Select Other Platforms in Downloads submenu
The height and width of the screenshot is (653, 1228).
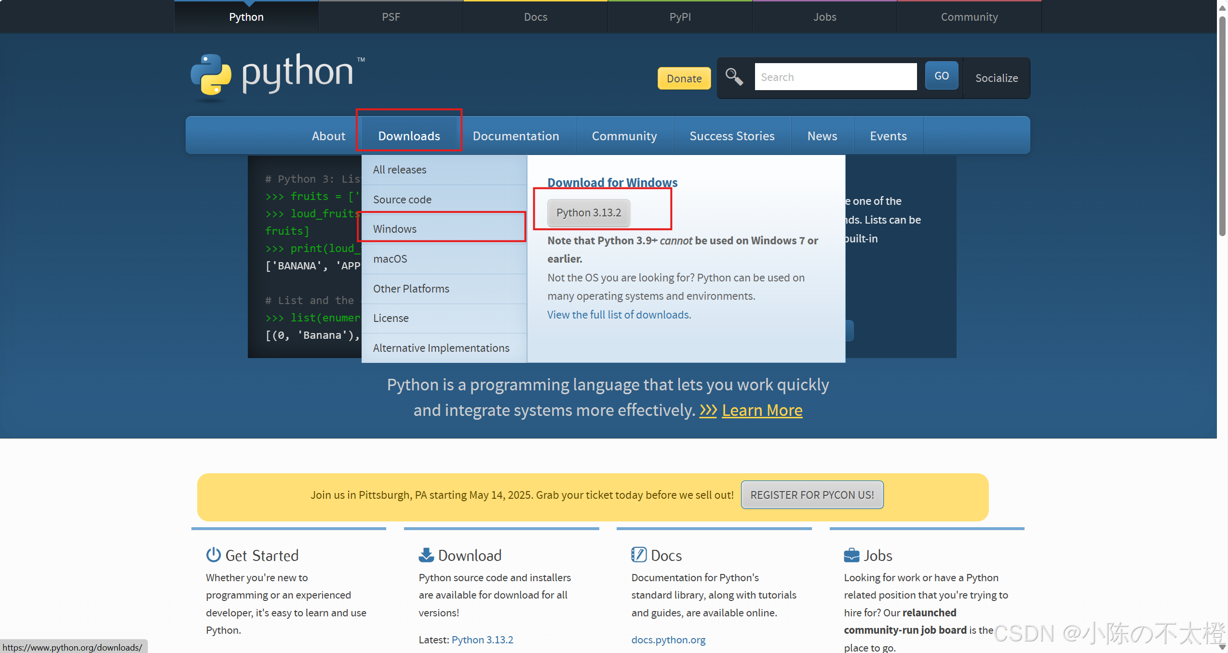point(444,289)
